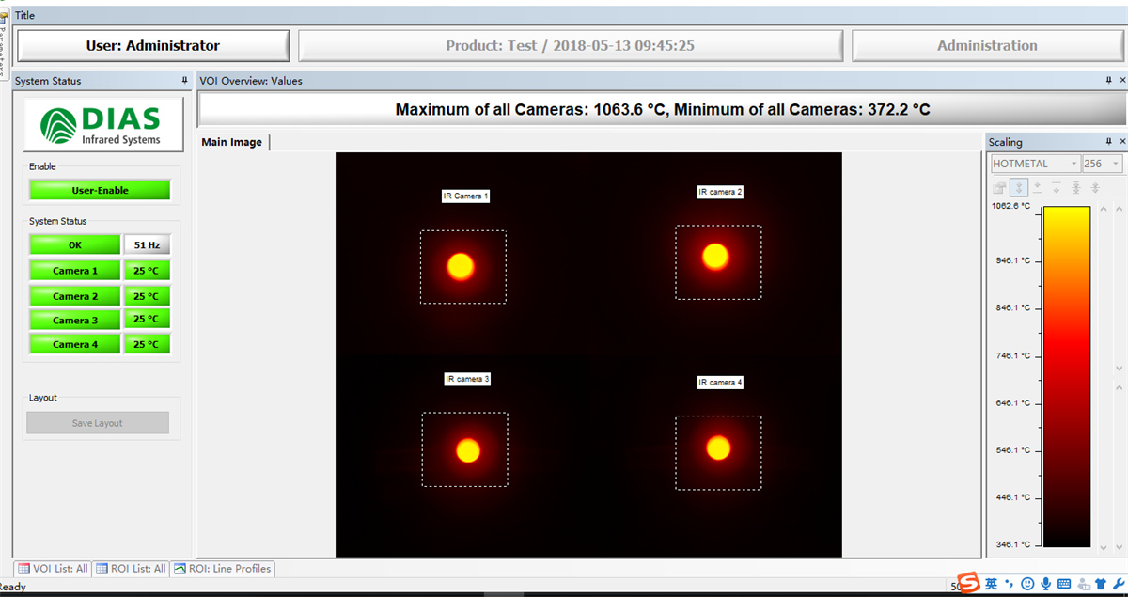Pin the System Status panel
Image resolution: width=1128 pixels, height=597 pixels.
(184, 81)
